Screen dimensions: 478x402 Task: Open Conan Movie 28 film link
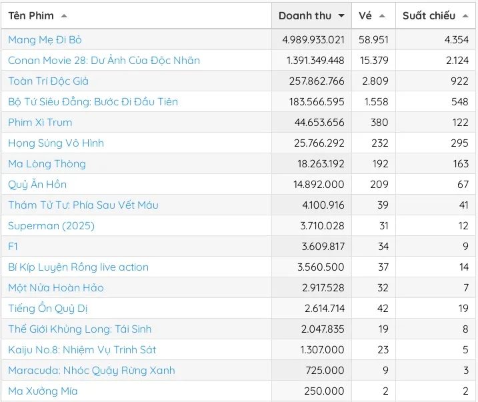(x=104, y=61)
